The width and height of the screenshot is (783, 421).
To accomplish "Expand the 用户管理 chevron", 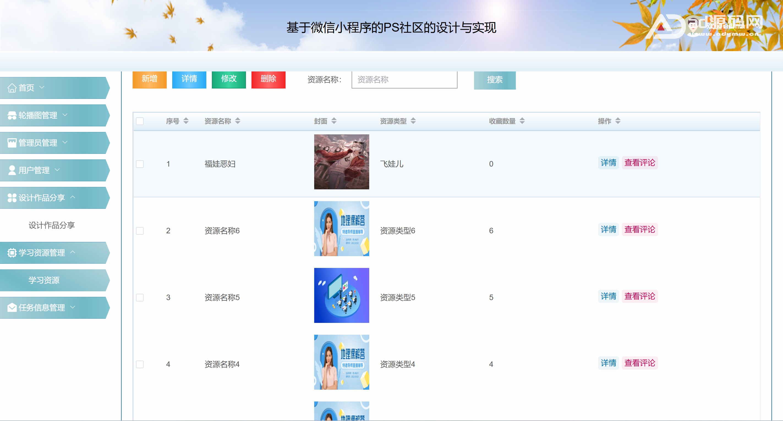I will click(57, 170).
